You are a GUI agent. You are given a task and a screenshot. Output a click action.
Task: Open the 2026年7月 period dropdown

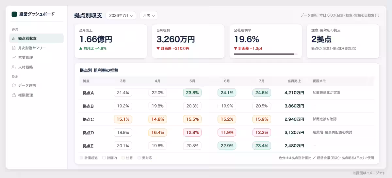[x=121, y=15]
